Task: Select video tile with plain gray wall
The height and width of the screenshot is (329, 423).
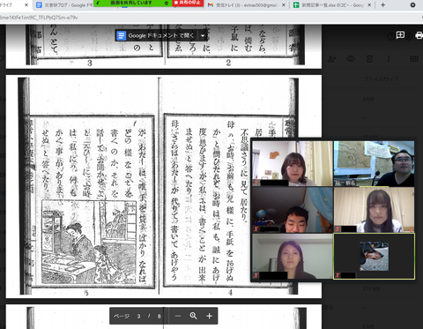Action: 293,256
